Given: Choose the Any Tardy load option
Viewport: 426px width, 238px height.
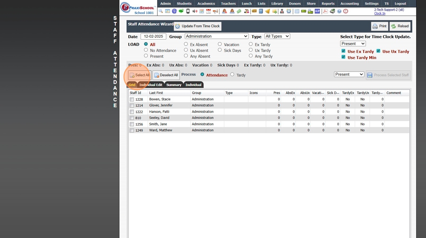Looking at the screenshot, I should pyautogui.click(x=251, y=56).
